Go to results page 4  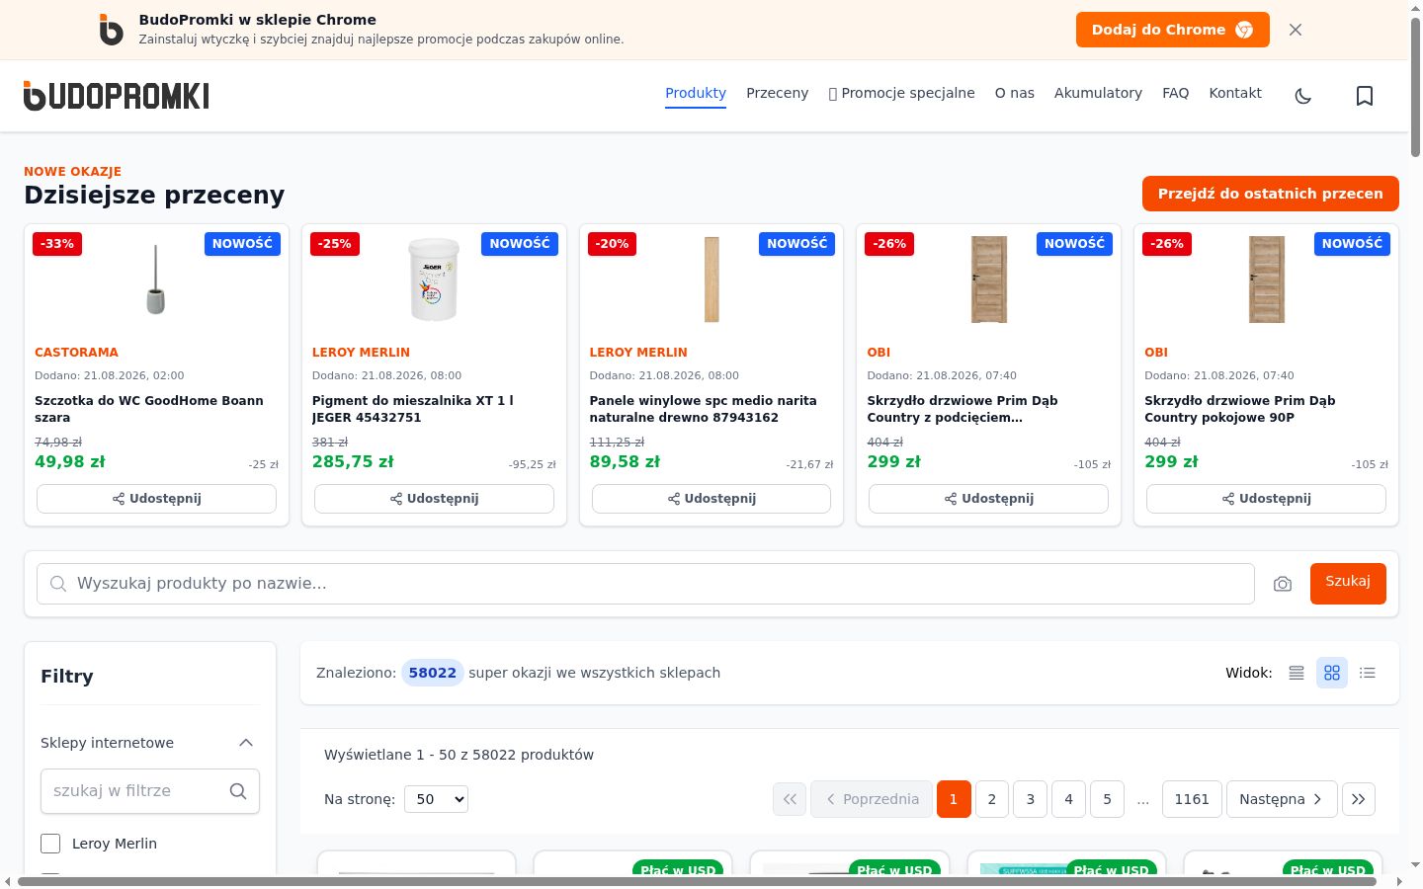click(x=1068, y=799)
